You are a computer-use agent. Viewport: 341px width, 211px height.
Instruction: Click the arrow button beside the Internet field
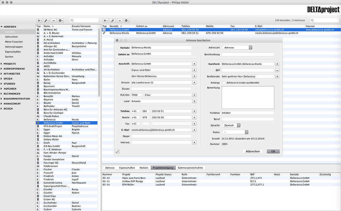pyautogui.click(x=194, y=142)
